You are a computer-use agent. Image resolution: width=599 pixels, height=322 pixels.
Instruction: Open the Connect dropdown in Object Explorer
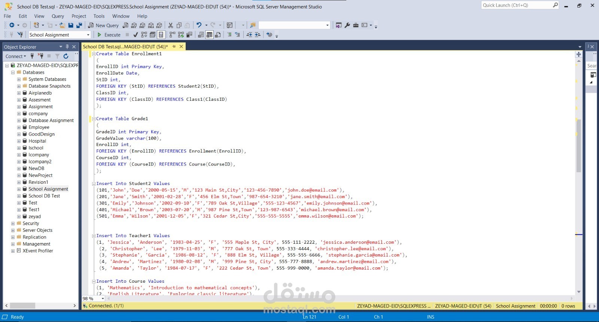coord(16,56)
